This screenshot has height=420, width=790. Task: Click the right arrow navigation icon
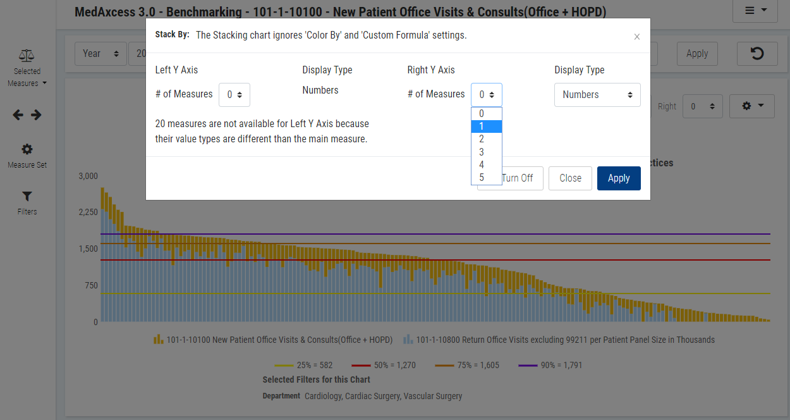(36, 115)
